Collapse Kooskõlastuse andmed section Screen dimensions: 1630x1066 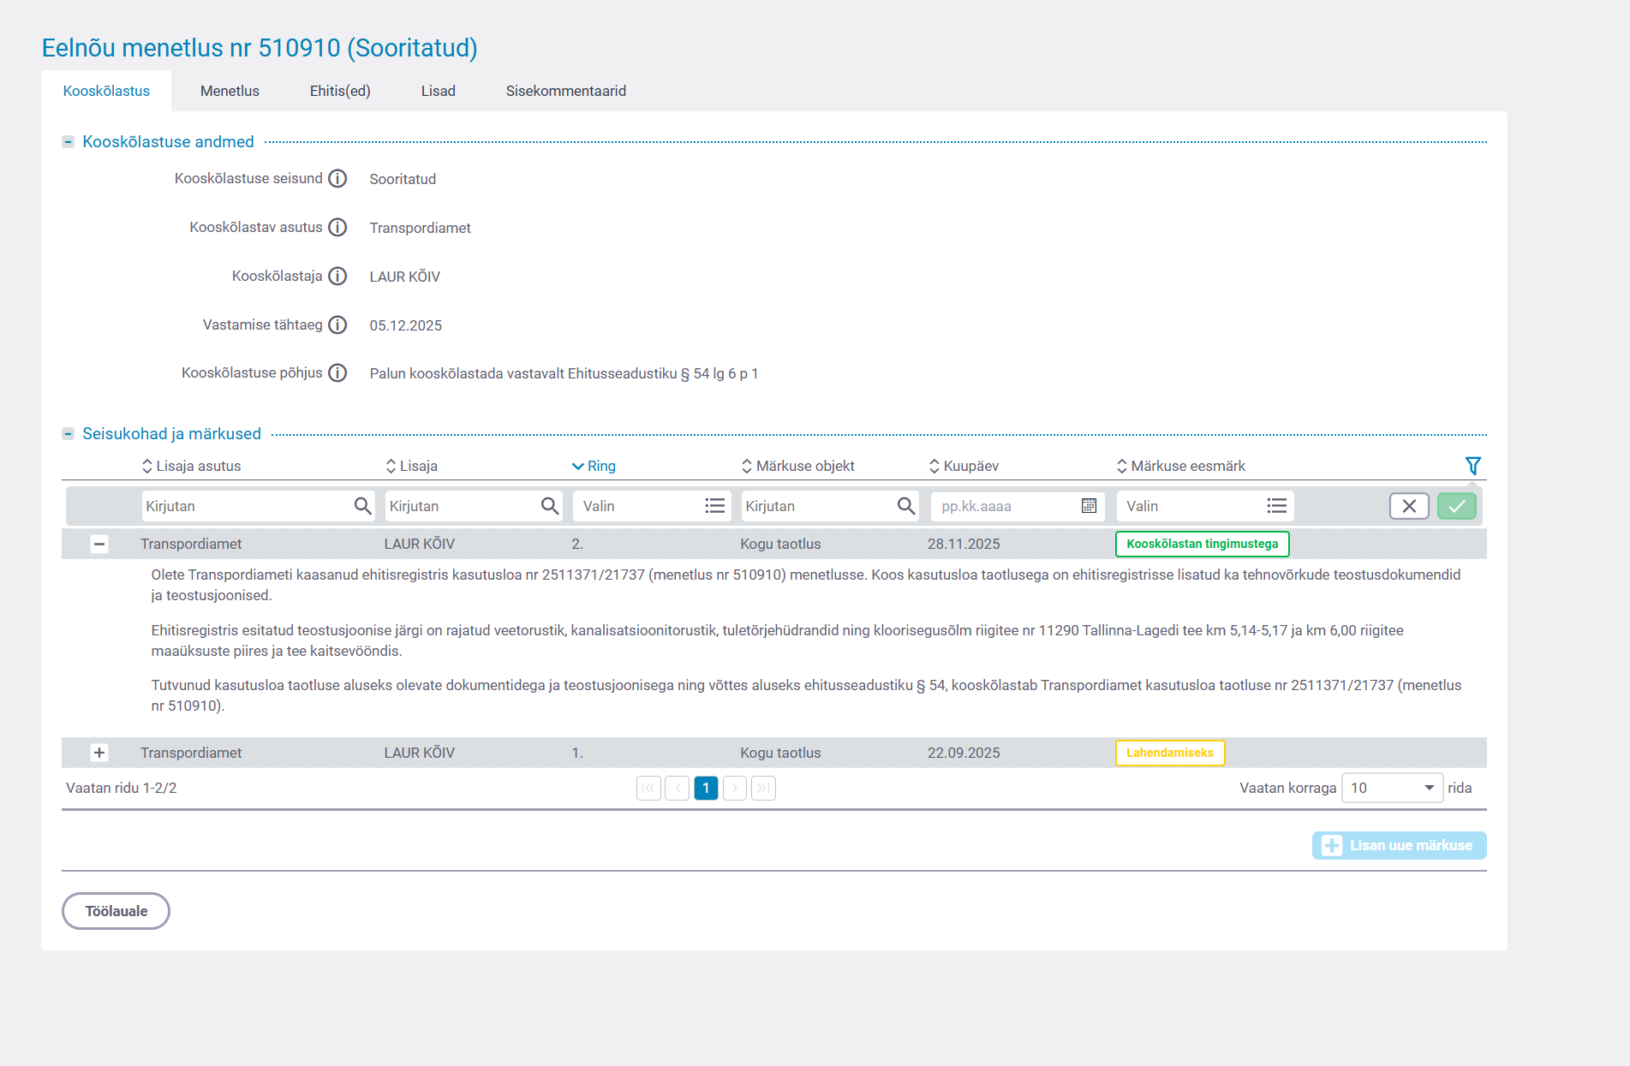pyautogui.click(x=69, y=142)
